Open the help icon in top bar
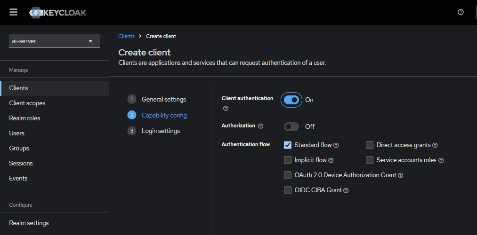The width and height of the screenshot is (477, 235). [x=461, y=12]
